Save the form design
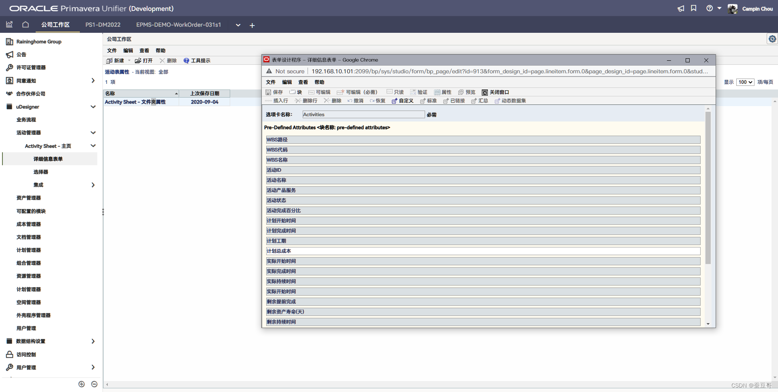 [x=275, y=92]
